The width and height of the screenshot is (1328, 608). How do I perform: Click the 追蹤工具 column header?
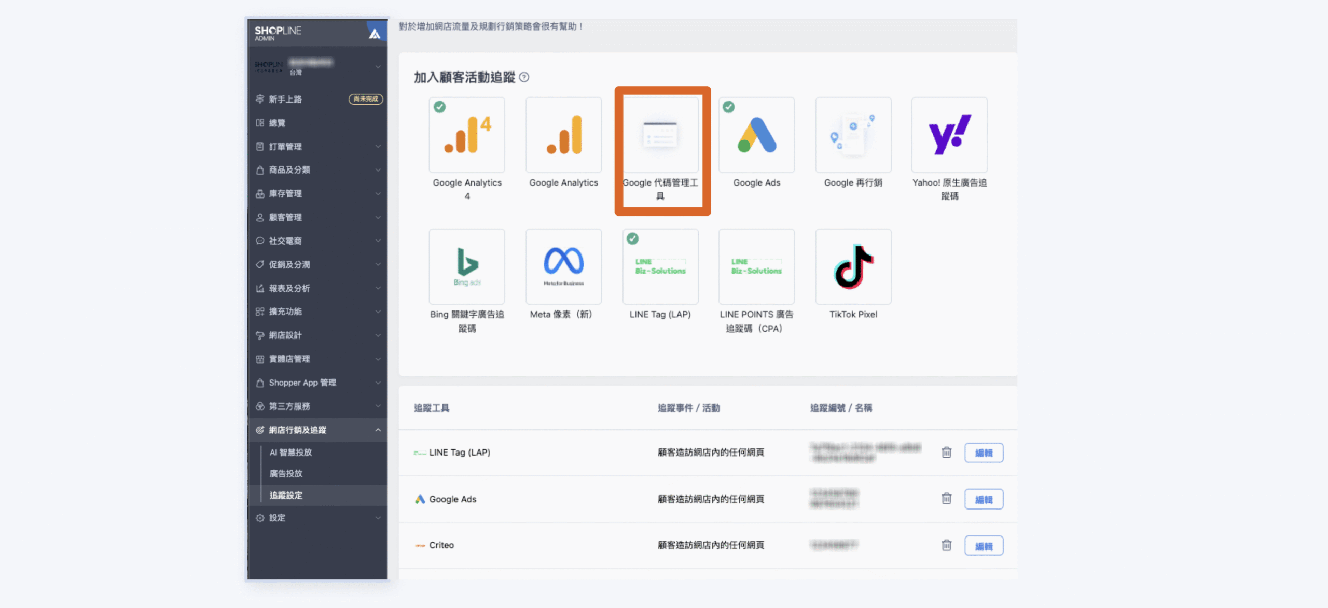432,408
